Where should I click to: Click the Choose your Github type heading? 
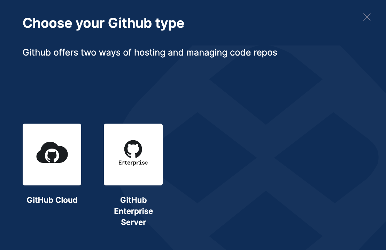[103, 23]
